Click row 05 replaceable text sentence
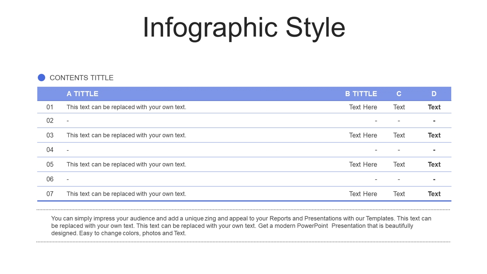Viewport: 487px width, 274px height. [x=126, y=164]
